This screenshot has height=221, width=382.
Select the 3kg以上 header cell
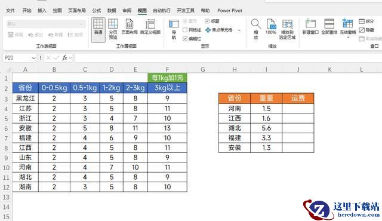[167, 88]
